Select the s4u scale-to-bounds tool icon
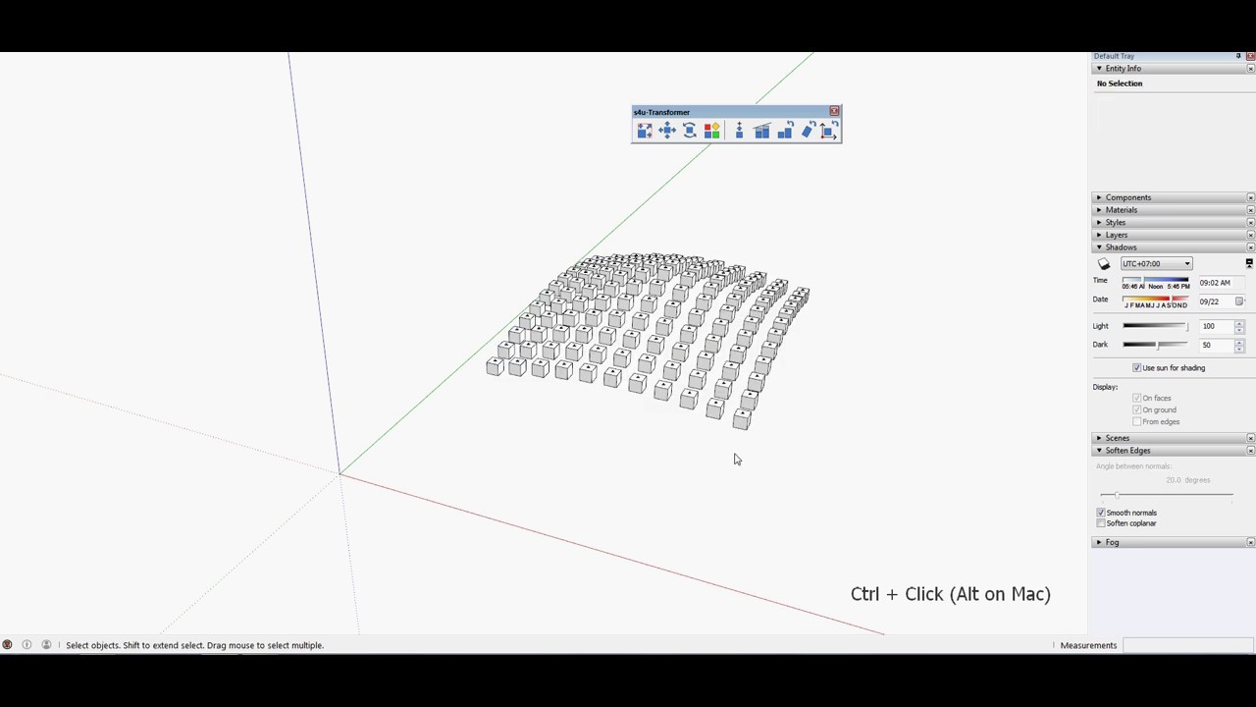1256x707 pixels. click(645, 132)
